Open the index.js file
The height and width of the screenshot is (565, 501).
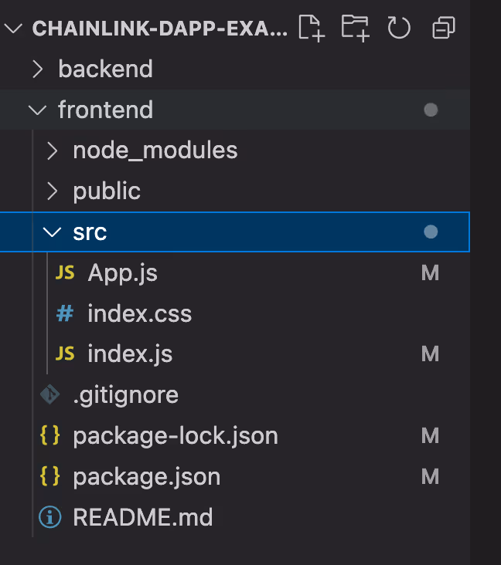(235, 354)
